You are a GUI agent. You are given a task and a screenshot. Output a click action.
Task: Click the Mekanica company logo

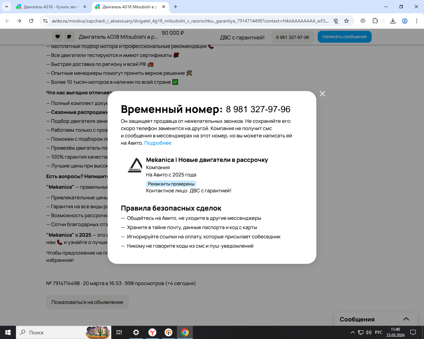pyautogui.click(x=135, y=165)
